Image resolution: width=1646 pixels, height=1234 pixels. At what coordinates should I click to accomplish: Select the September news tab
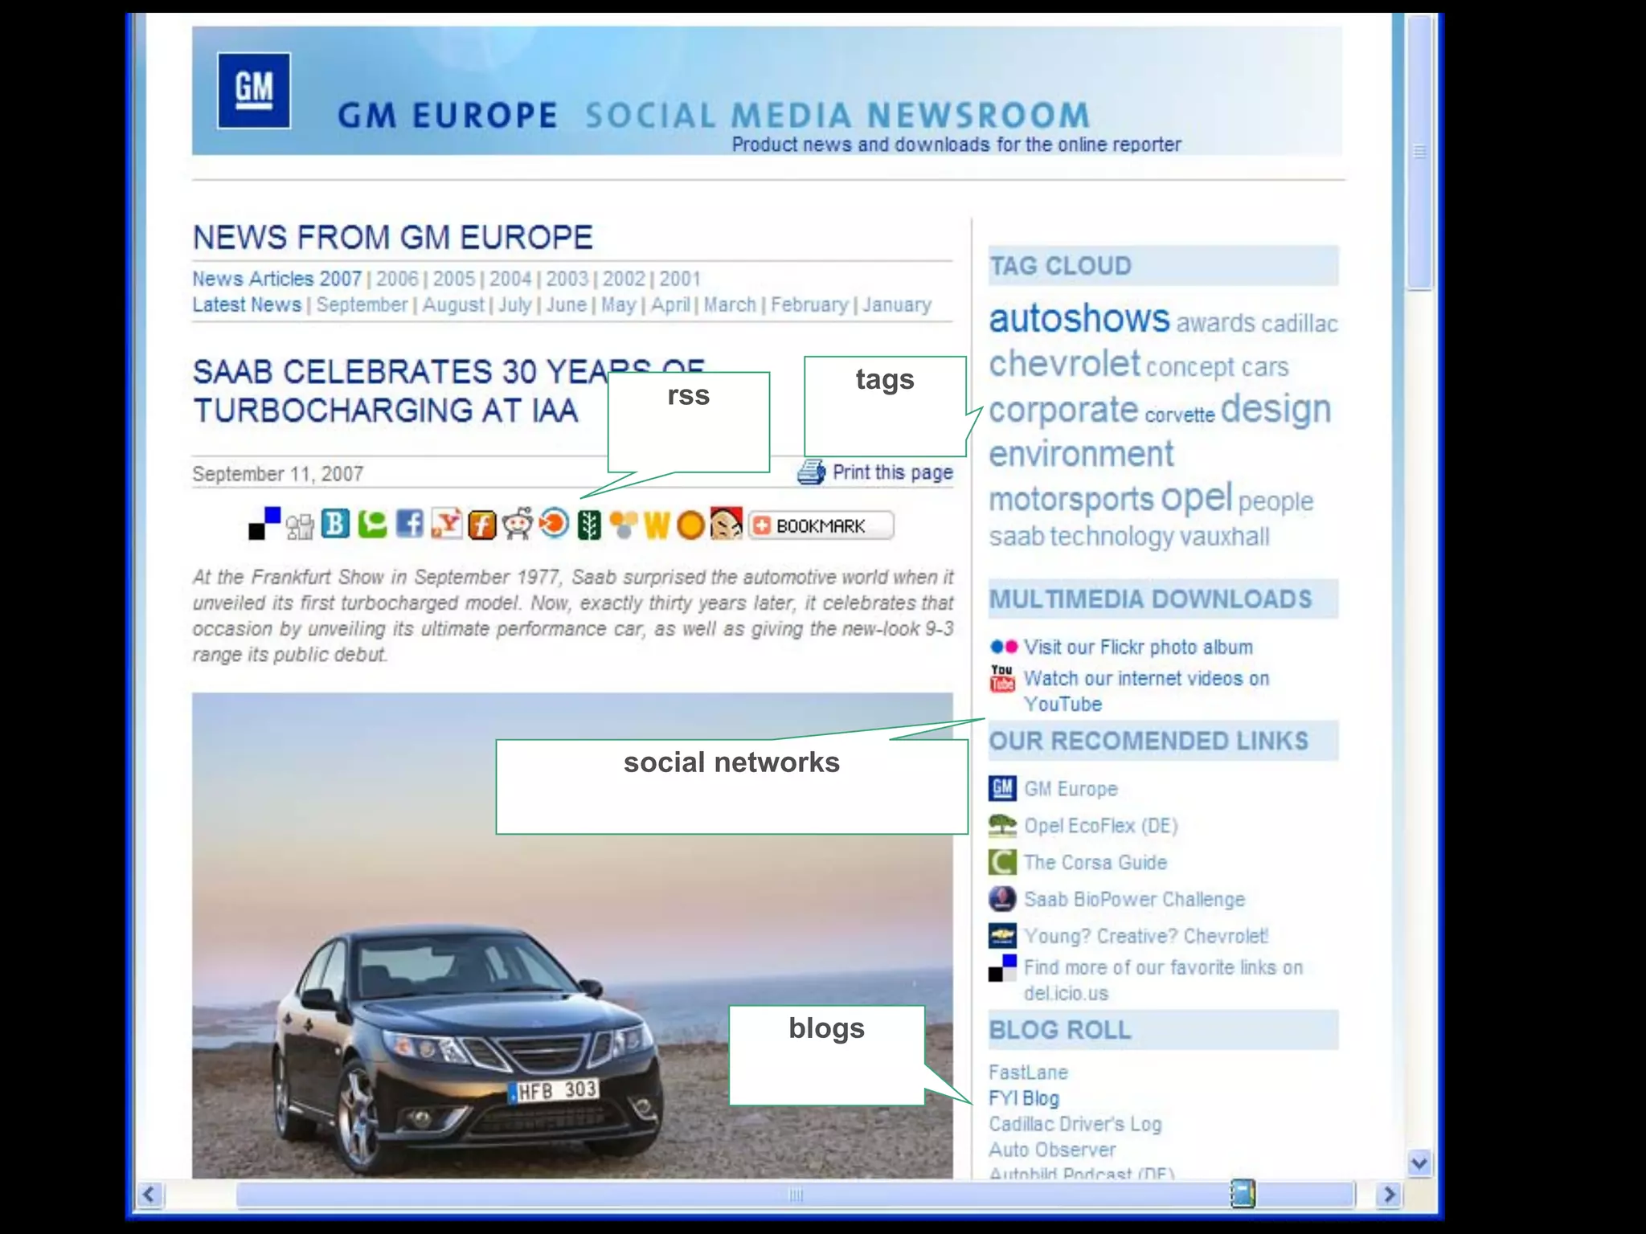click(x=362, y=305)
